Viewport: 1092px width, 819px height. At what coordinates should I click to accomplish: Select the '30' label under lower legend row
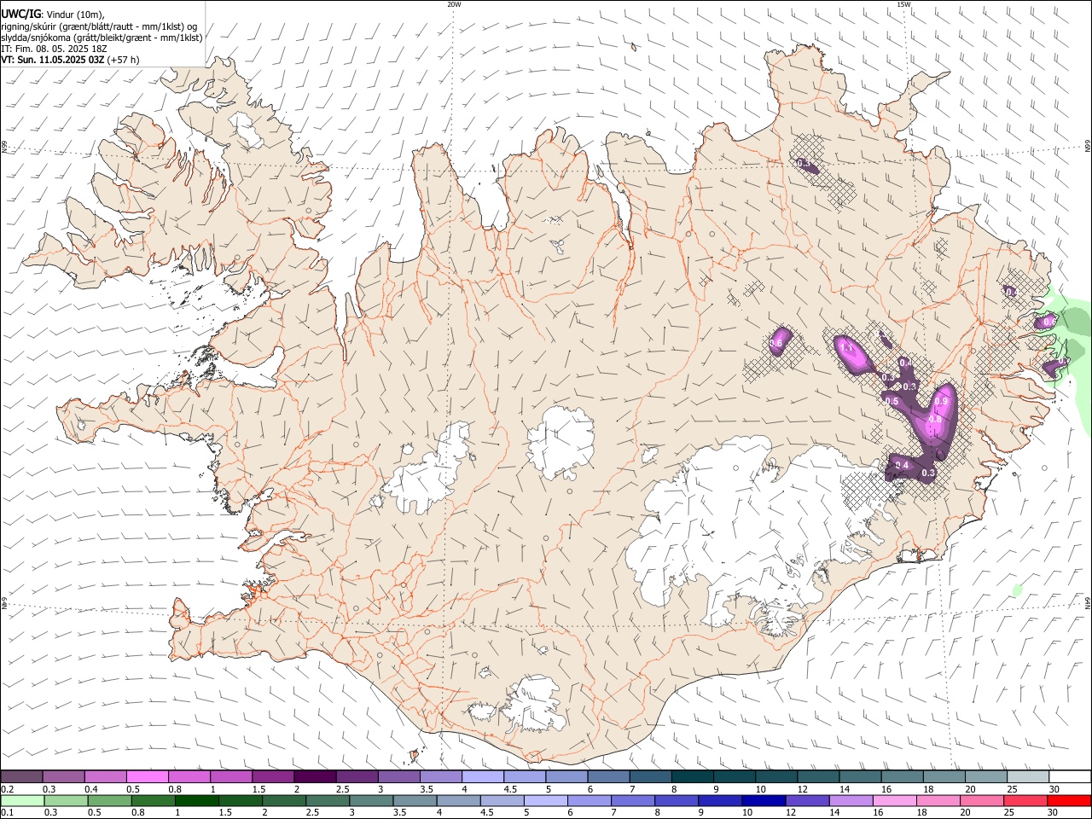coord(1053,813)
